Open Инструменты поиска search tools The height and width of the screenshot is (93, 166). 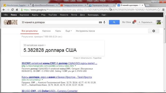pyautogui.click(x=85, y=31)
